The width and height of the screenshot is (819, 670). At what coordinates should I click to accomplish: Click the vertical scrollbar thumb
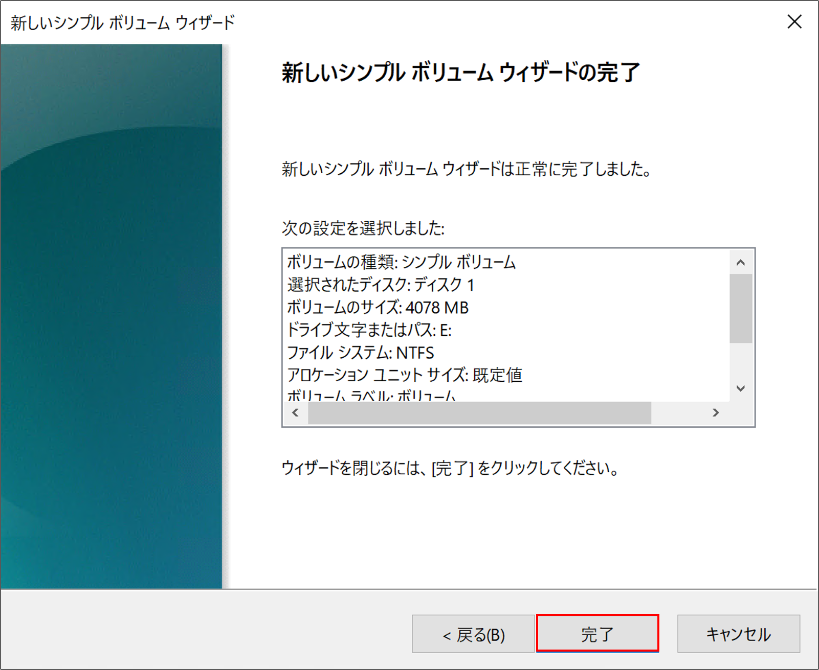pyautogui.click(x=740, y=308)
